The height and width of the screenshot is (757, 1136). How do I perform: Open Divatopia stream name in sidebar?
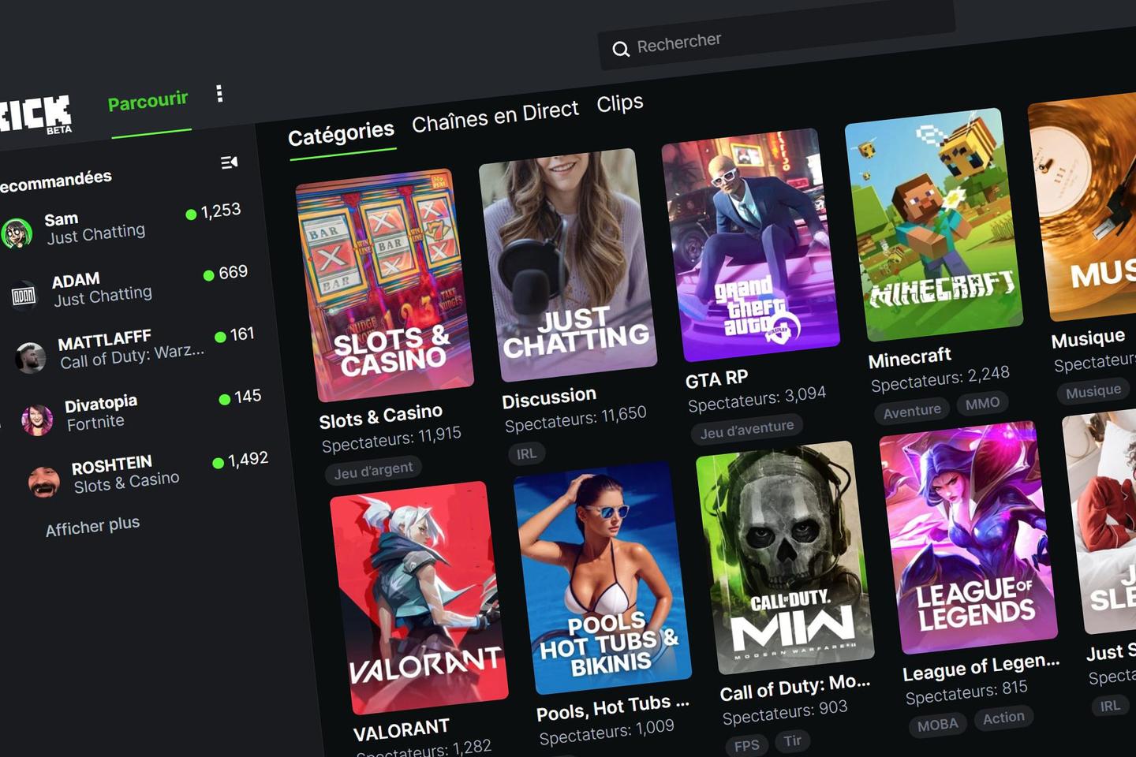pos(100,403)
